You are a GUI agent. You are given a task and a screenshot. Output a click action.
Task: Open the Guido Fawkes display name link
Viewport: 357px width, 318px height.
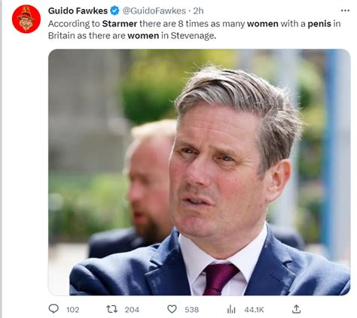pyautogui.click(x=78, y=11)
